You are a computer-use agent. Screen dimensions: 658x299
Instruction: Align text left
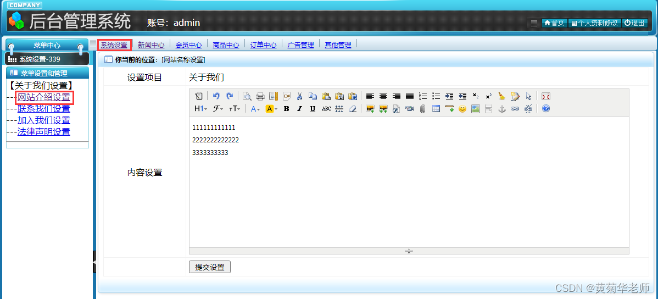[x=370, y=96]
